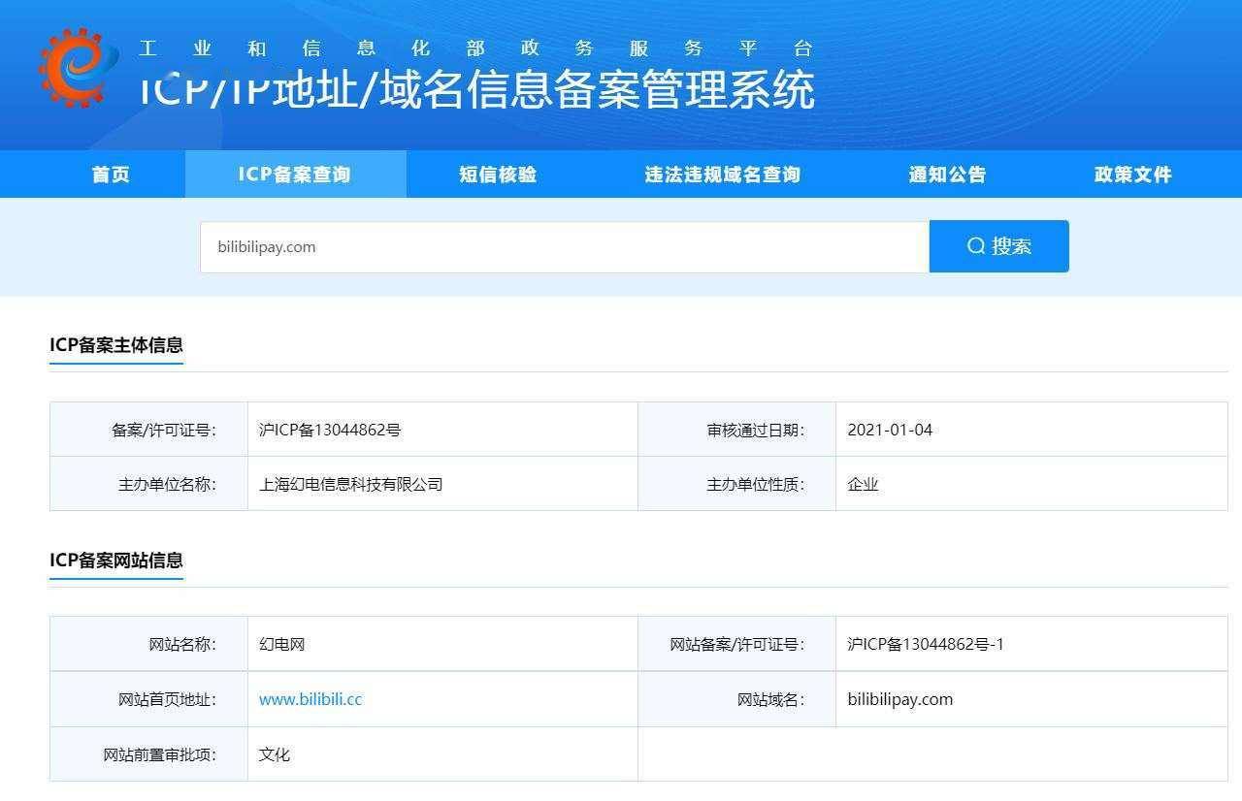The height and width of the screenshot is (801, 1242).
Task: Click the ICP备案网站信息 section heading
Action: [116, 561]
